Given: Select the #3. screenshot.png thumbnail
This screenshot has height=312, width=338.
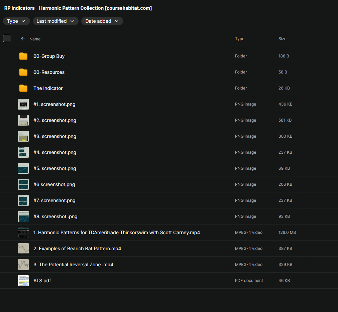Looking at the screenshot, I should (x=23, y=136).
